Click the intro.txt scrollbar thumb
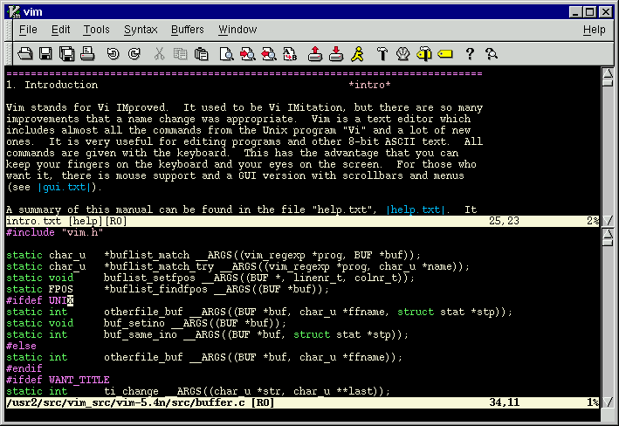 608,83
